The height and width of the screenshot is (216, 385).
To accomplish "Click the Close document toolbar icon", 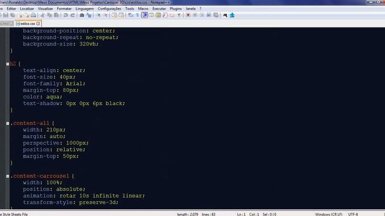I will pos(20,15).
